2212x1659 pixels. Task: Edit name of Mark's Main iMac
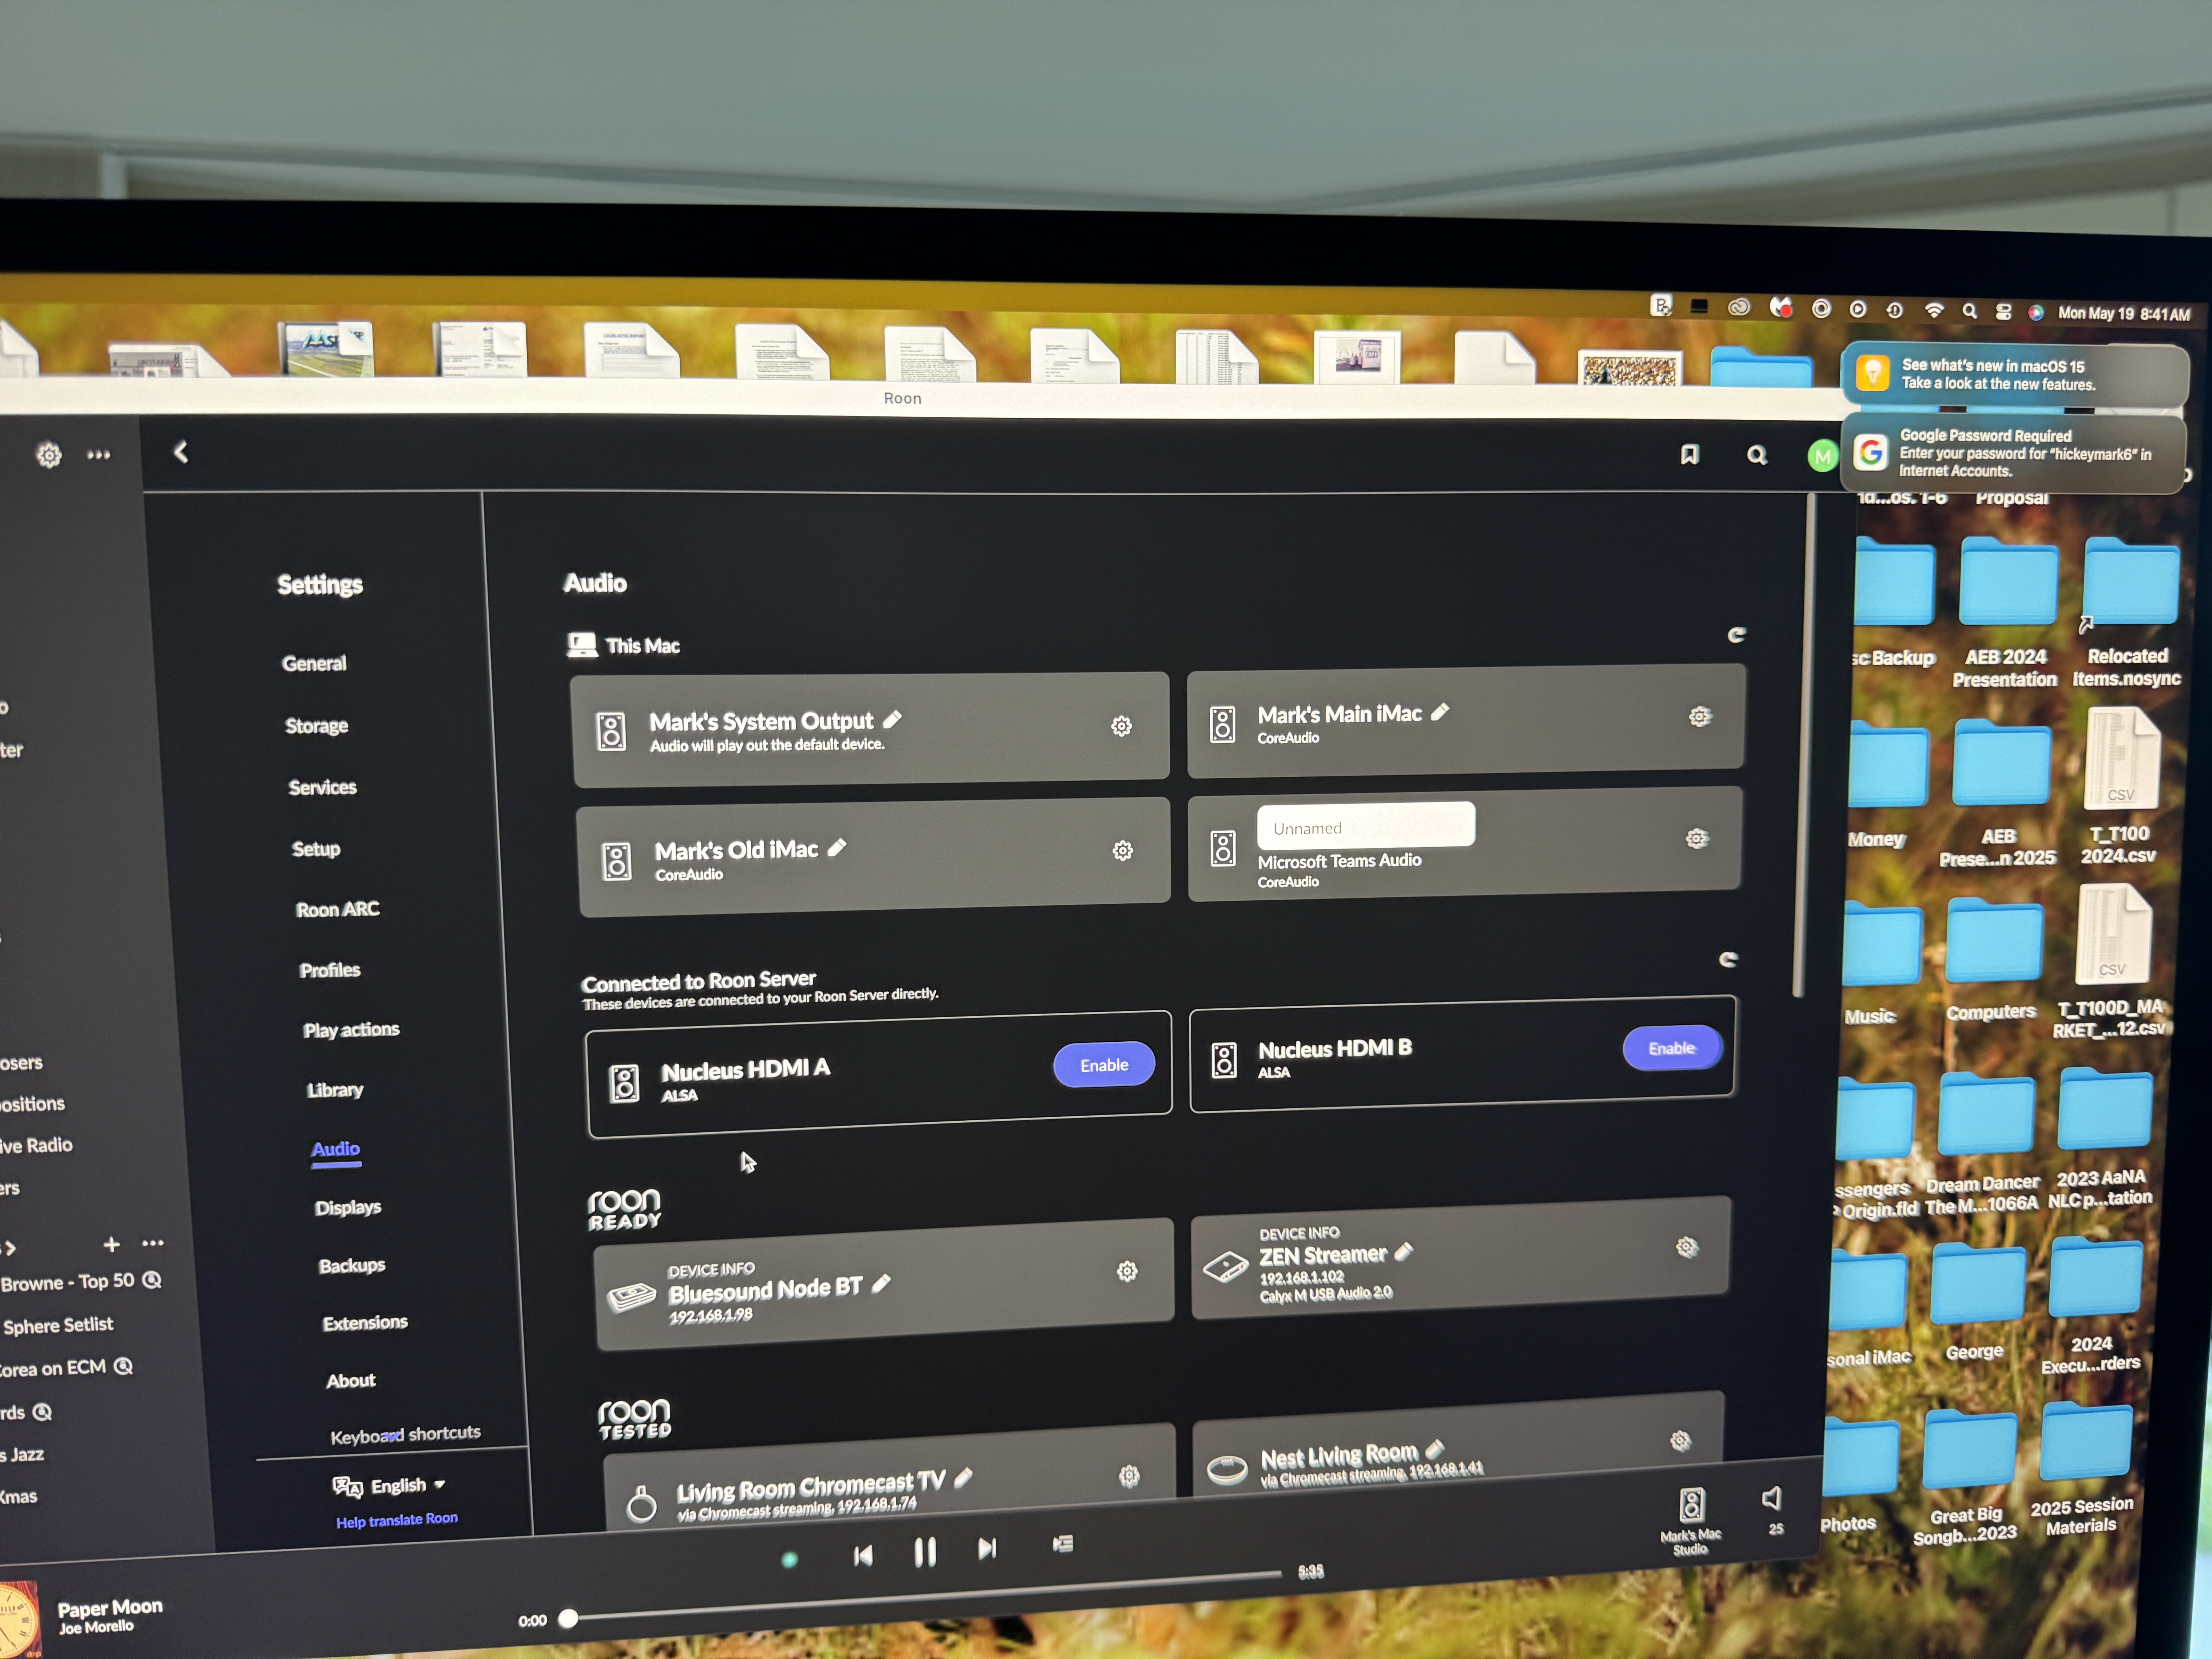pos(1440,712)
